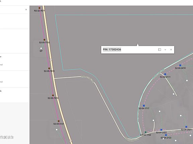193x144 pixels.
Task: Click label S2-05-7705
Action: [45, 42]
